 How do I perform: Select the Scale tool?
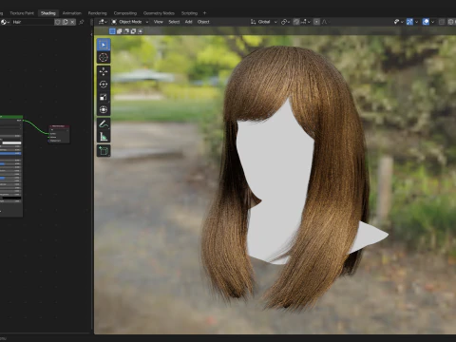pyautogui.click(x=104, y=97)
